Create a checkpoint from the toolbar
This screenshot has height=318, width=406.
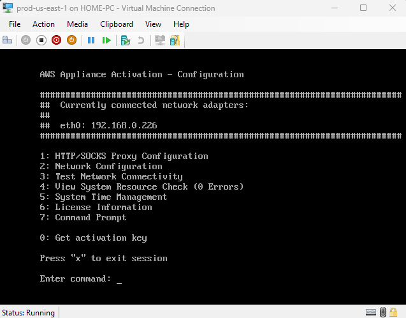(x=126, y=40)
